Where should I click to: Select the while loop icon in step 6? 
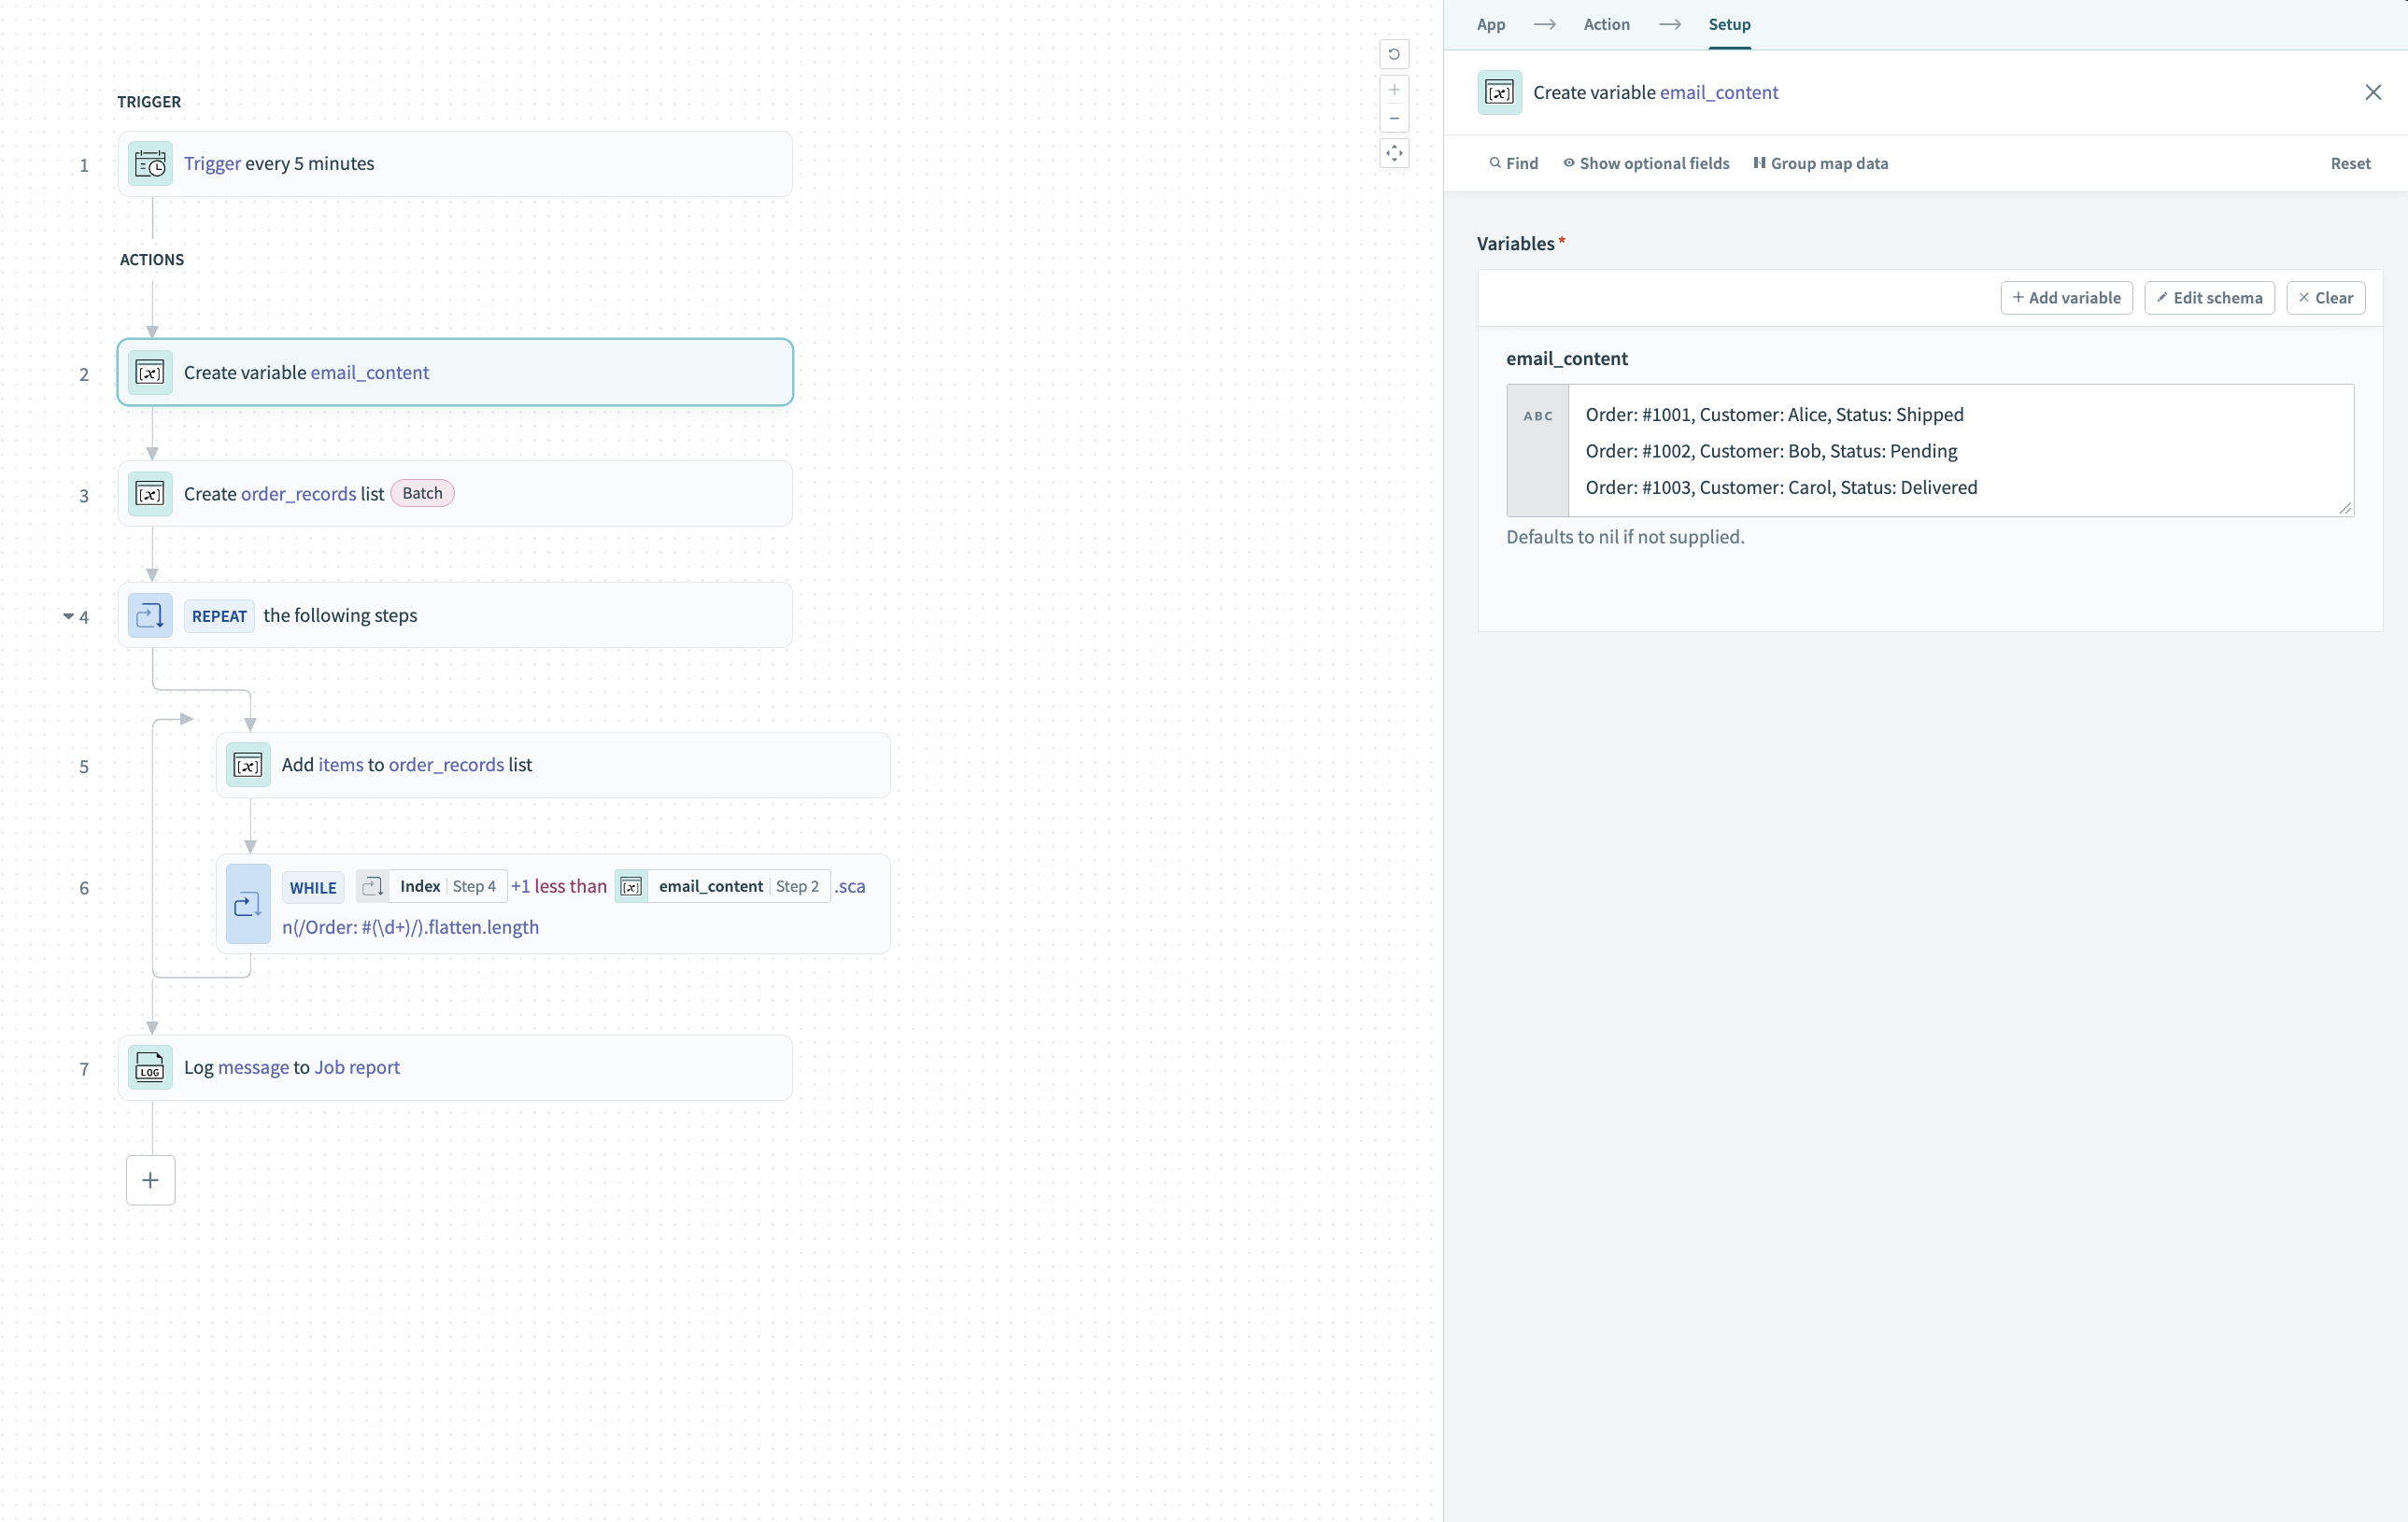click(247, 904)
